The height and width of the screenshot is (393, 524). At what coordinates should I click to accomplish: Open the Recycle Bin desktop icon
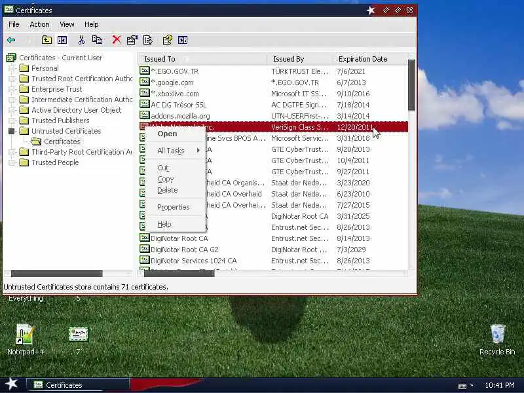pos(498,339)
